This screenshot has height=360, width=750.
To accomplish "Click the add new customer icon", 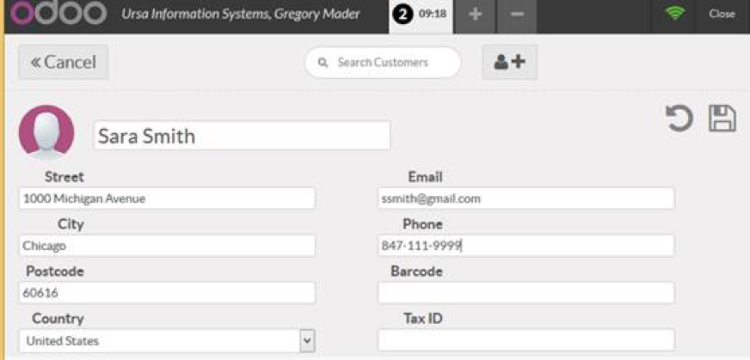I will pyautogui.click(x=509, y=63).
